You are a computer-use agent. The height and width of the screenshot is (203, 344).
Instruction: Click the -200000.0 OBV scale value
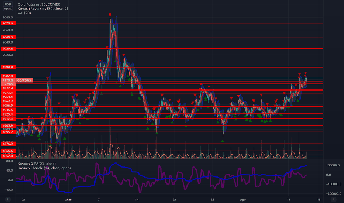(333, 193)
